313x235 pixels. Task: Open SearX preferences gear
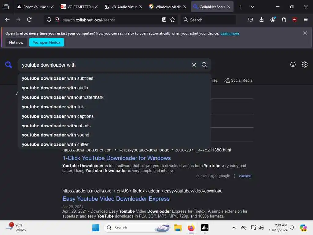click(x=305, y=64)
